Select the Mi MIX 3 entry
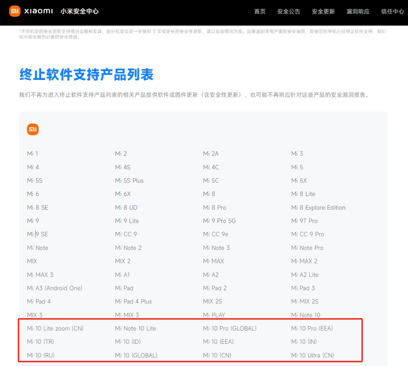This screenshot has width=408, height=366. click(x=127, y=315)
